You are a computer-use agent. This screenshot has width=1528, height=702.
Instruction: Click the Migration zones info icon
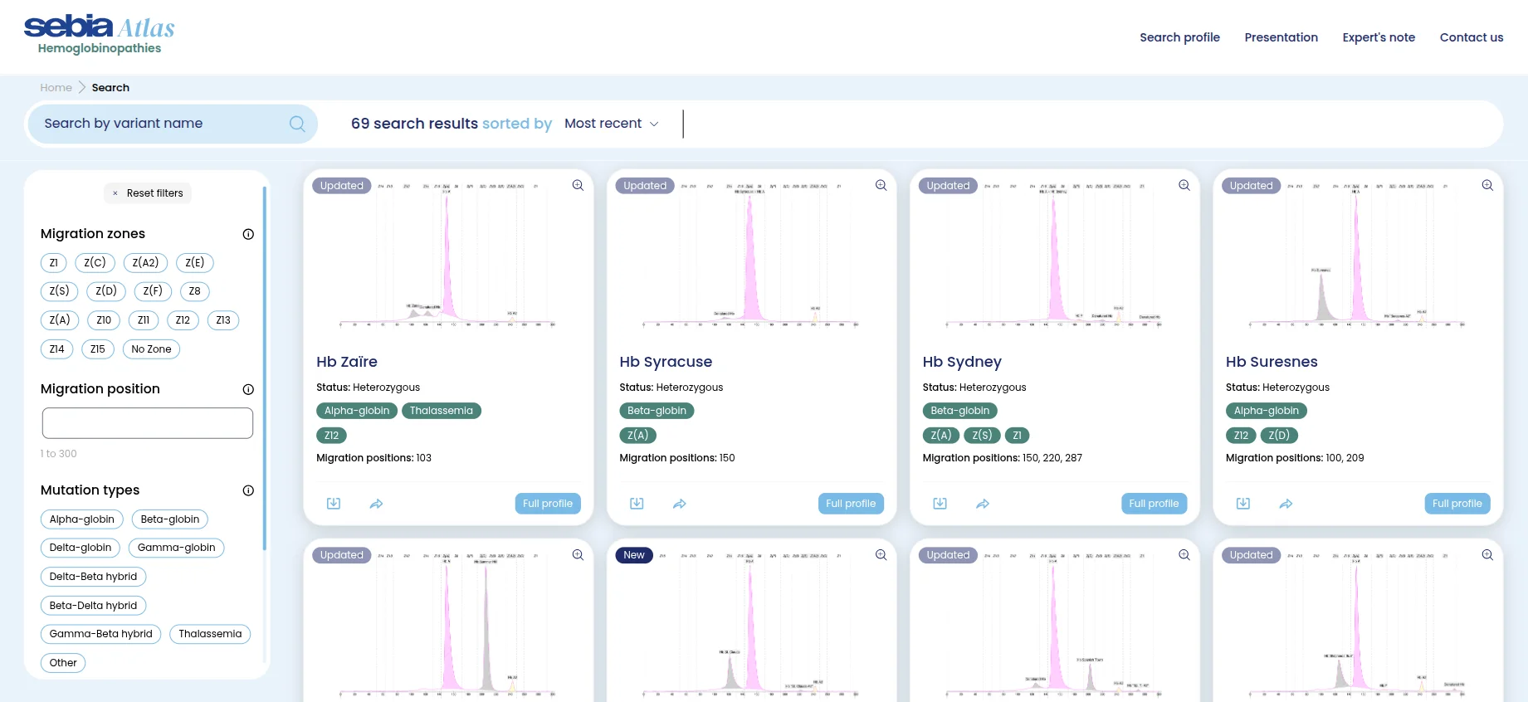coord(248,234)
